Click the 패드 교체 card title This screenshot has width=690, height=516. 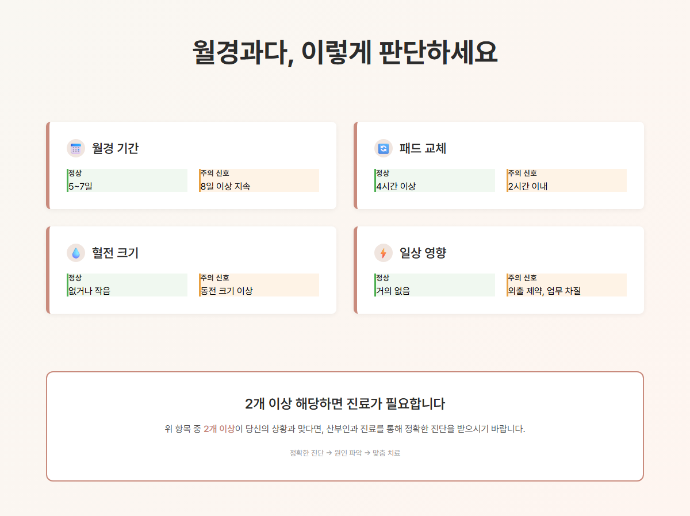[x=423, y=148]
